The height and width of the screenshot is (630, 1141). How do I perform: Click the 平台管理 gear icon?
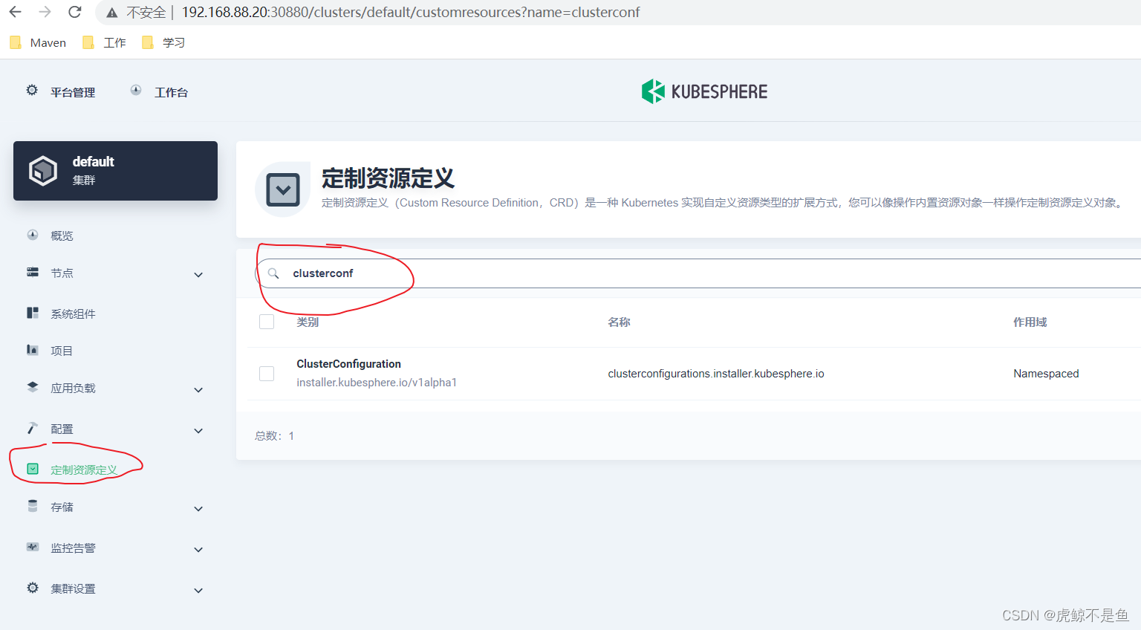click(x=32, y=91)
